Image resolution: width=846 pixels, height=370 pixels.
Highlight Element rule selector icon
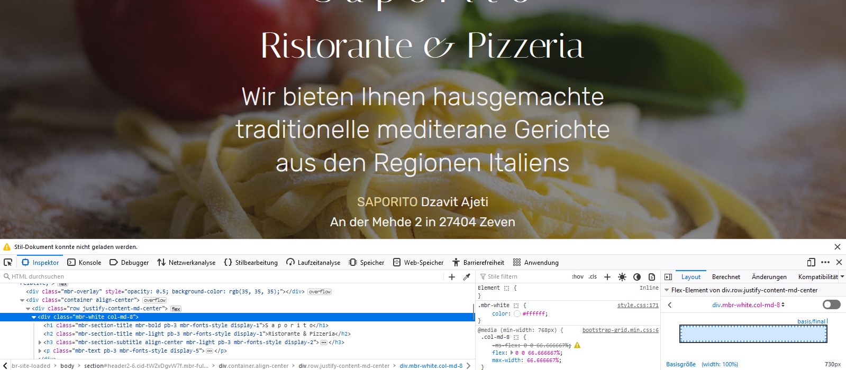coord(506,288)
